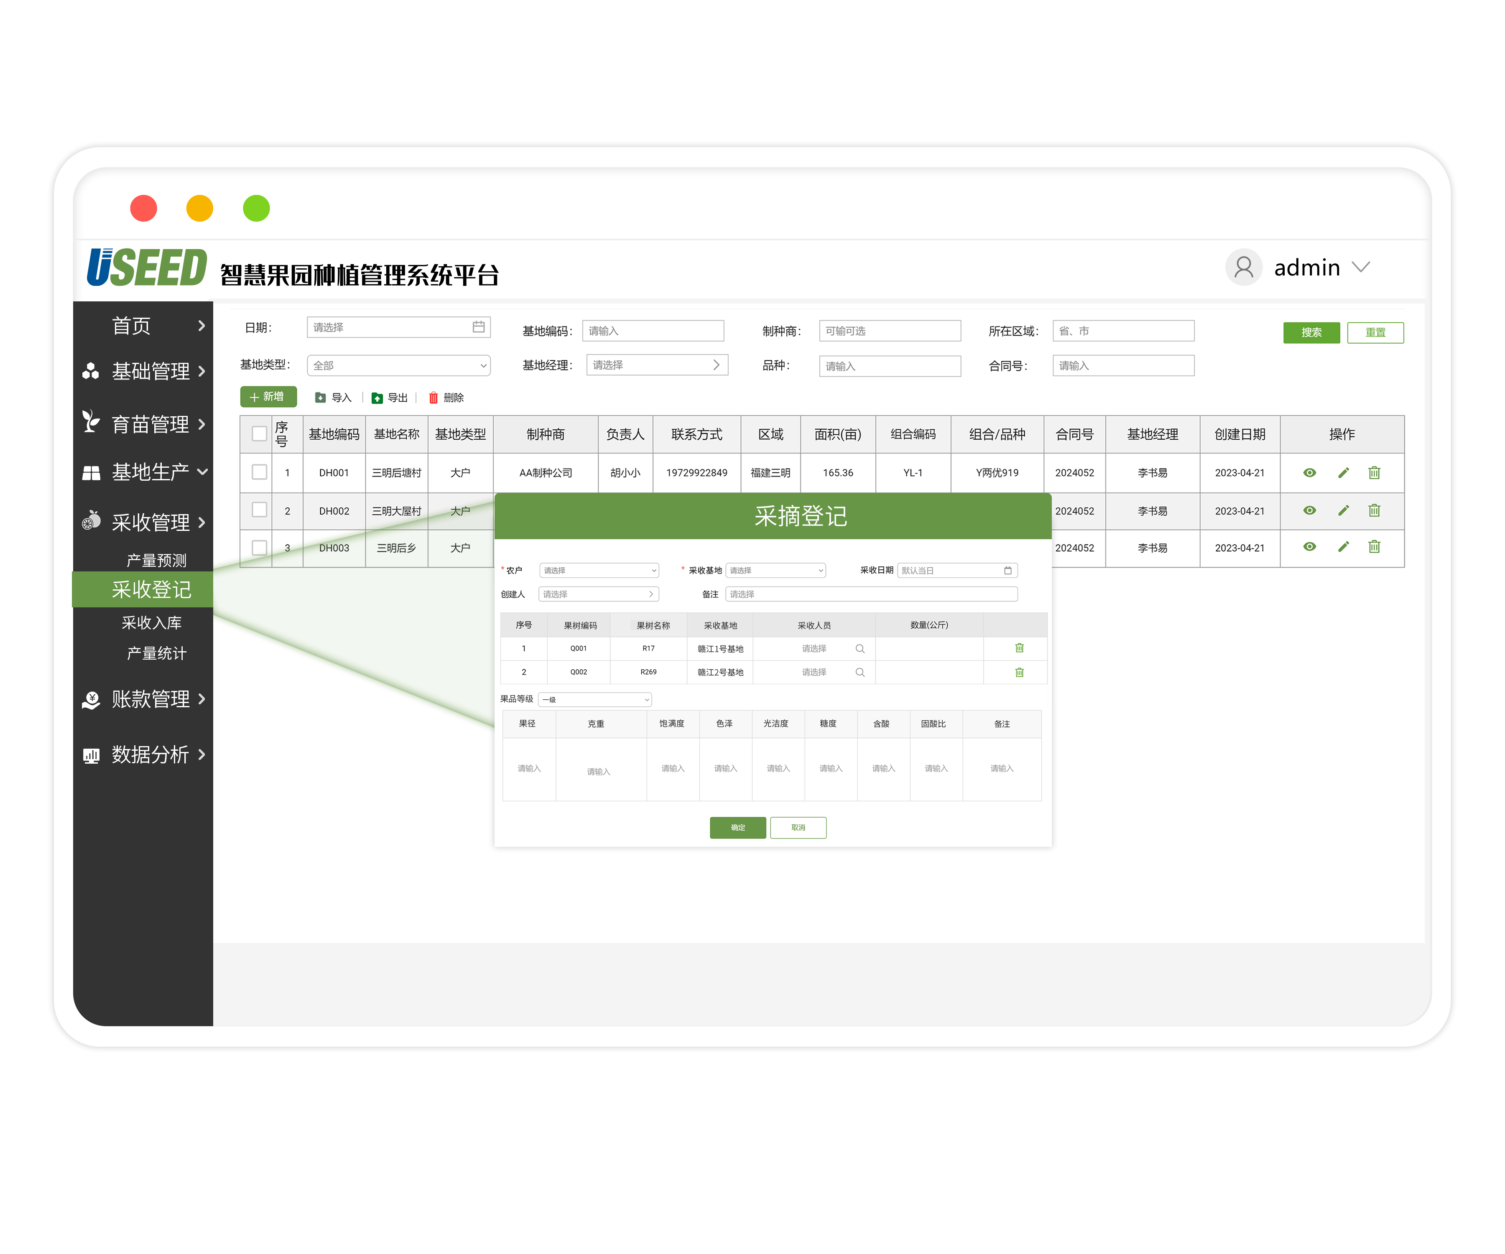
Task: Check the checkbox for row DH002
Action: pos(260,510)
